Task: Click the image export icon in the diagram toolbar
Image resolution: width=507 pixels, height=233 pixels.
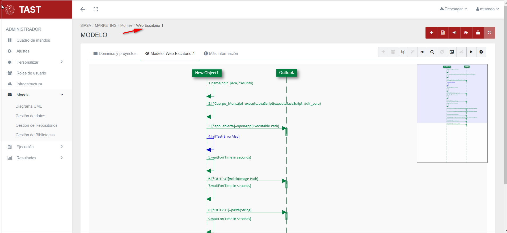Action: point(452,52)
